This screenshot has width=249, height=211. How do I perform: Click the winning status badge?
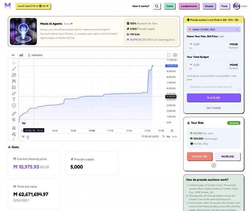tap(234, 123)
